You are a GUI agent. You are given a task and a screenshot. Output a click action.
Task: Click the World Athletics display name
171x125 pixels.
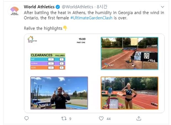pos(39,7)
